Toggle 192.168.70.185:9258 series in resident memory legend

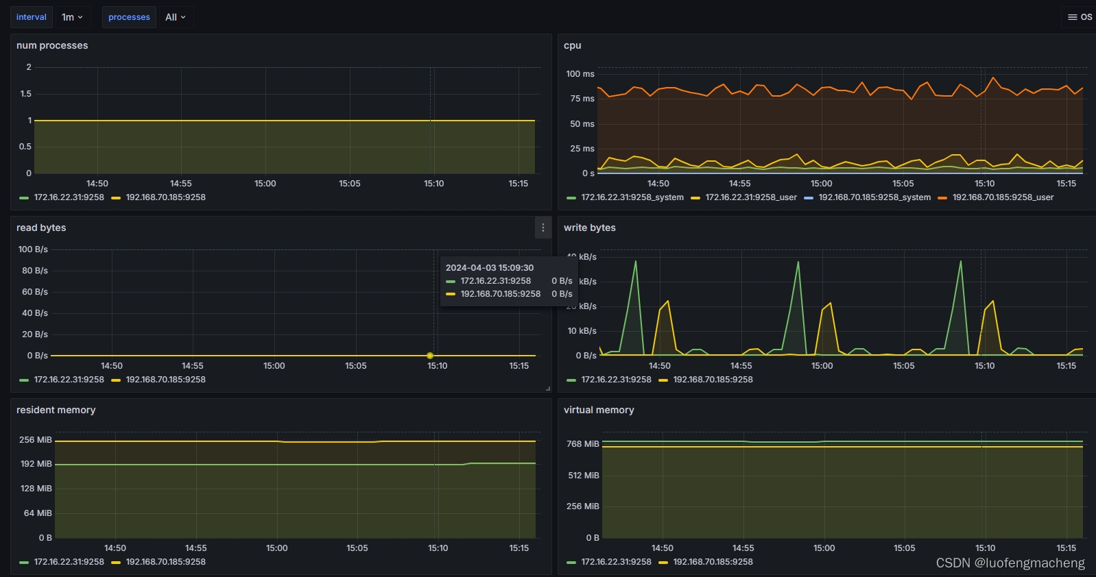[x=166, y=562]
